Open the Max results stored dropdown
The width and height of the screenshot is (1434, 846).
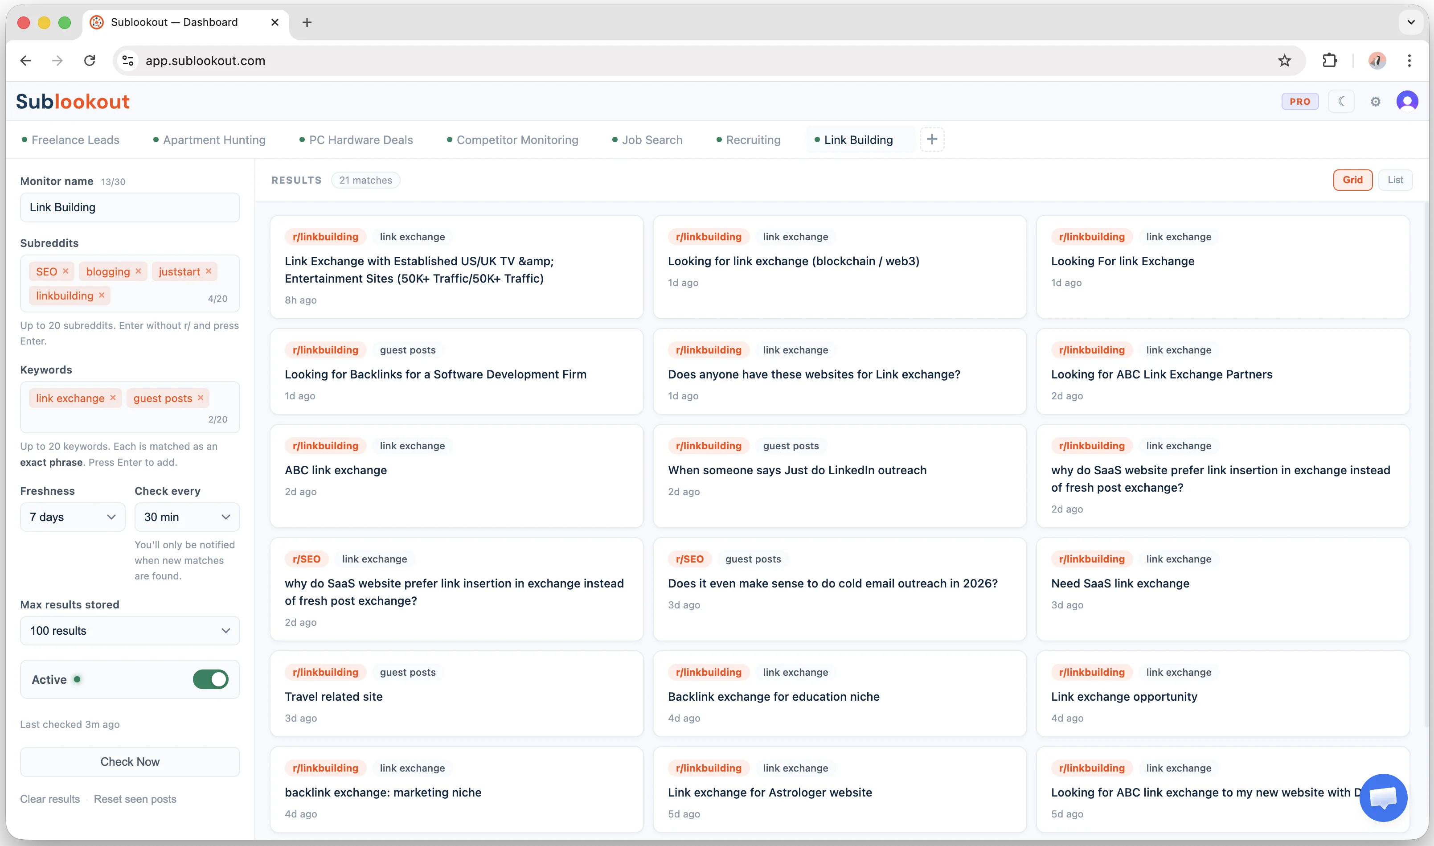(x=129, y=631)
